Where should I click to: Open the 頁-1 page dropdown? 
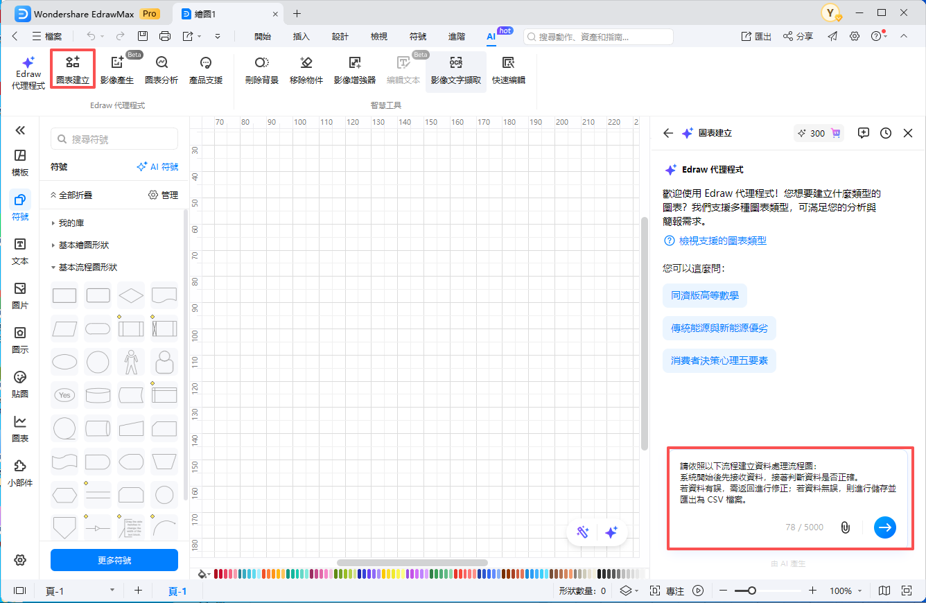click(111, 591)
